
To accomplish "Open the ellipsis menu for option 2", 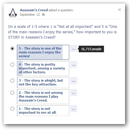I will [x=74, y=93].
